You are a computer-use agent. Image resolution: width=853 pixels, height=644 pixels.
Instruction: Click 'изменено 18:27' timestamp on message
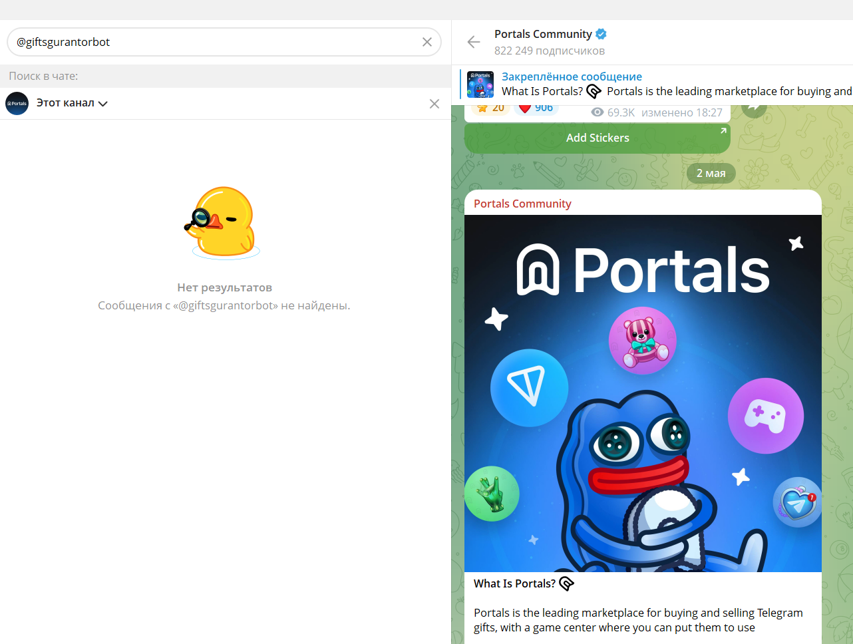pos(682,112)
